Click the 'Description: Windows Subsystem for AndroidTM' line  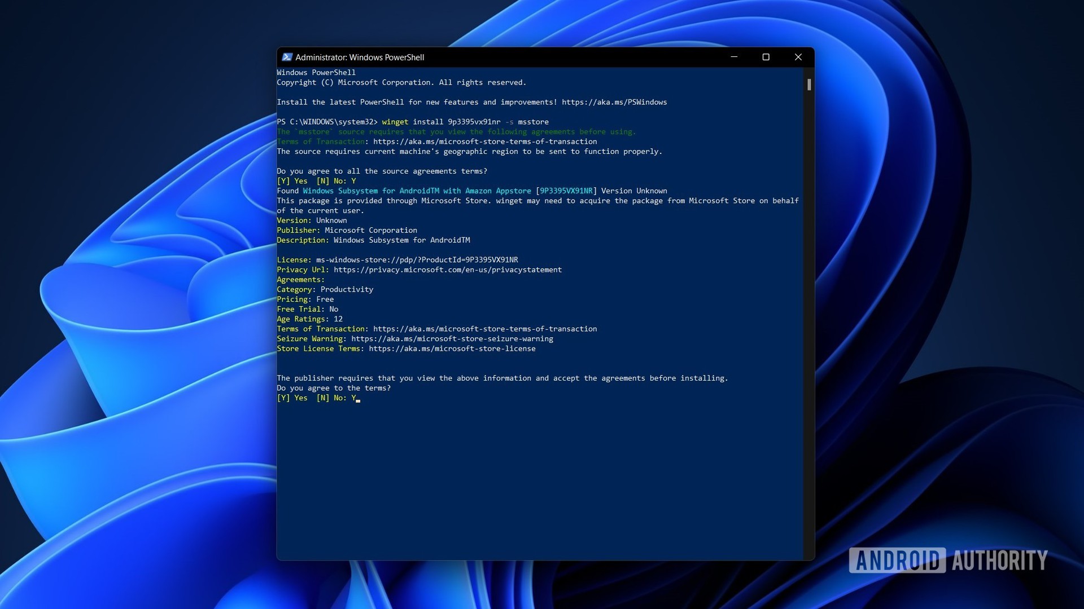pos(374,240)
